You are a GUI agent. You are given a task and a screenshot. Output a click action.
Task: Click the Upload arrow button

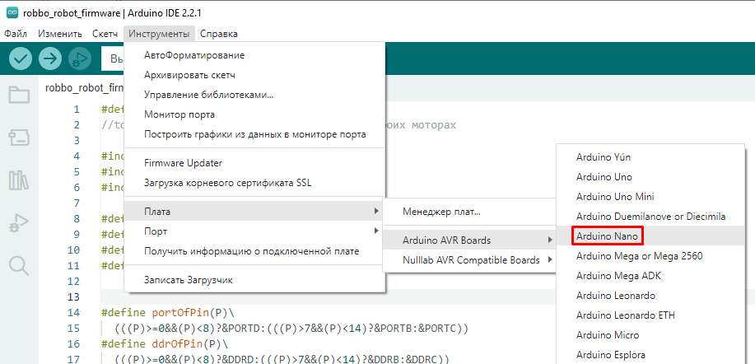coord(50,58)
